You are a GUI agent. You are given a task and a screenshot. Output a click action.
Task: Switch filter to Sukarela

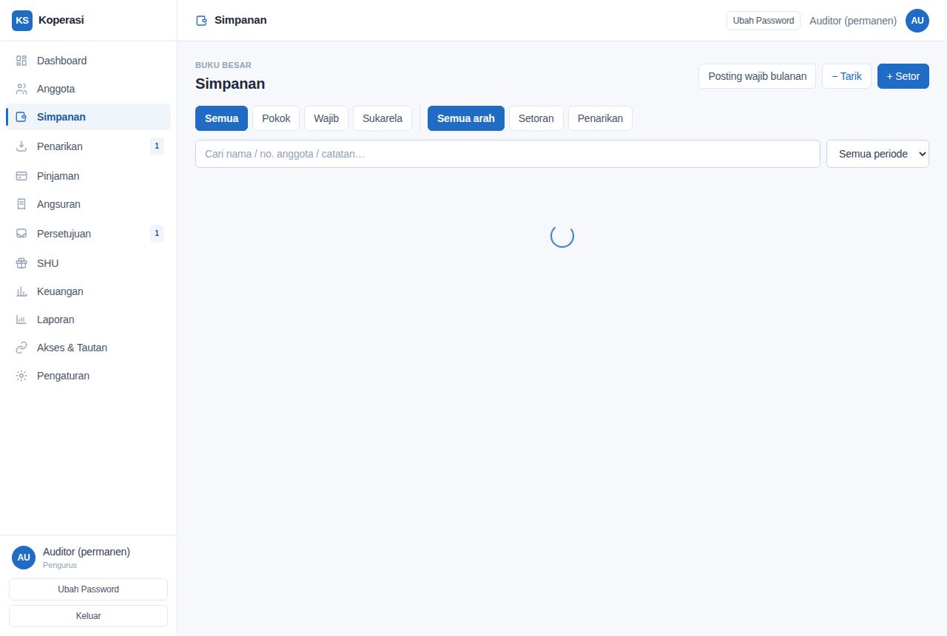(x=382, y=118)
